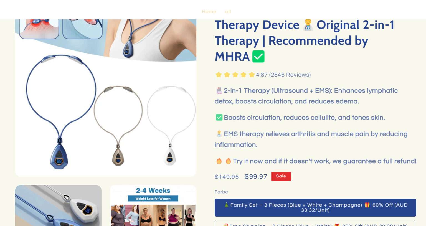
Task: Select Family Set 3 Pieces variant
Action: (x=315, y=207)
